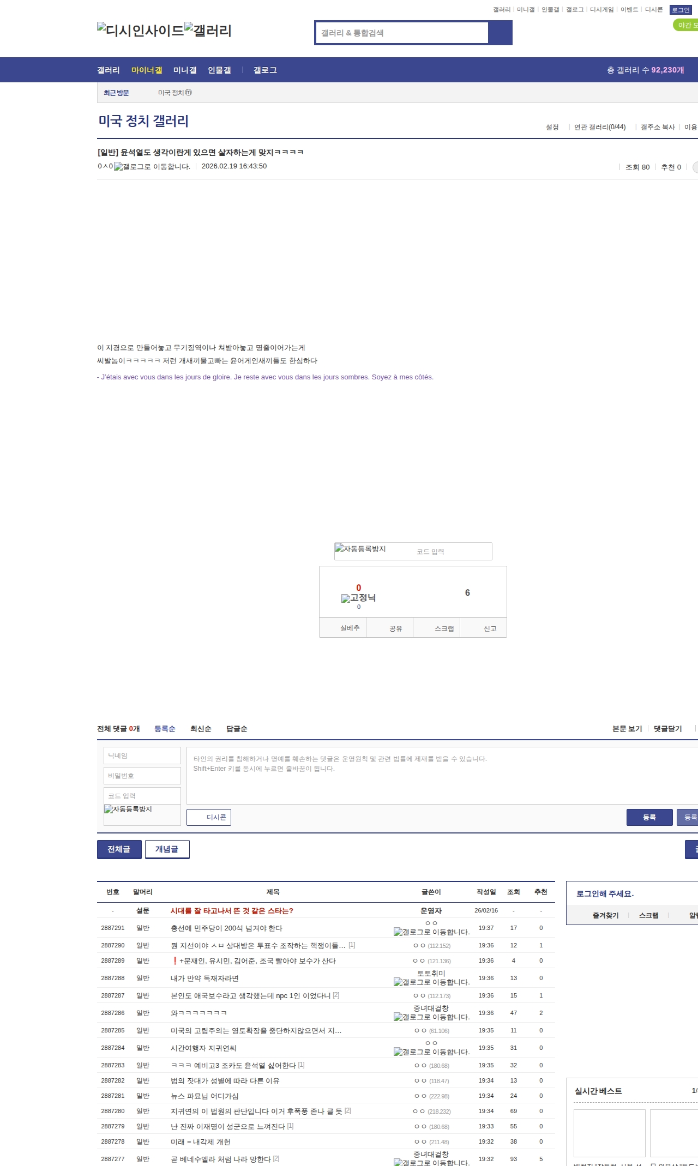Open the 디시게임 top link

click(x=601, y=10)
